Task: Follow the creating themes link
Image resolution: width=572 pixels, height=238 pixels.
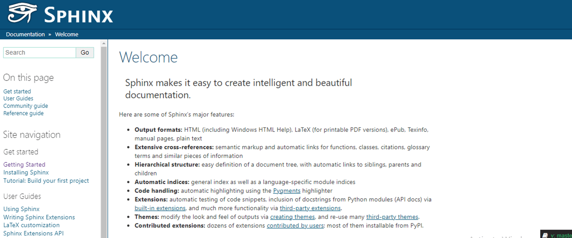Action: coord(292,217)
